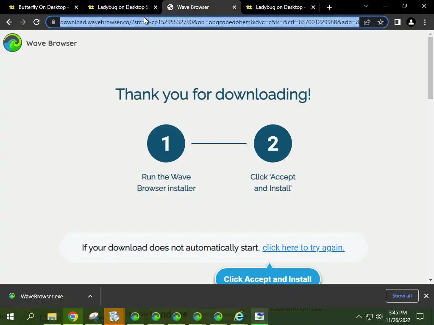Click Google Chrome taskbar icon
The height and width of the screenshot is (325, 434).
click(x=73, y=317)
